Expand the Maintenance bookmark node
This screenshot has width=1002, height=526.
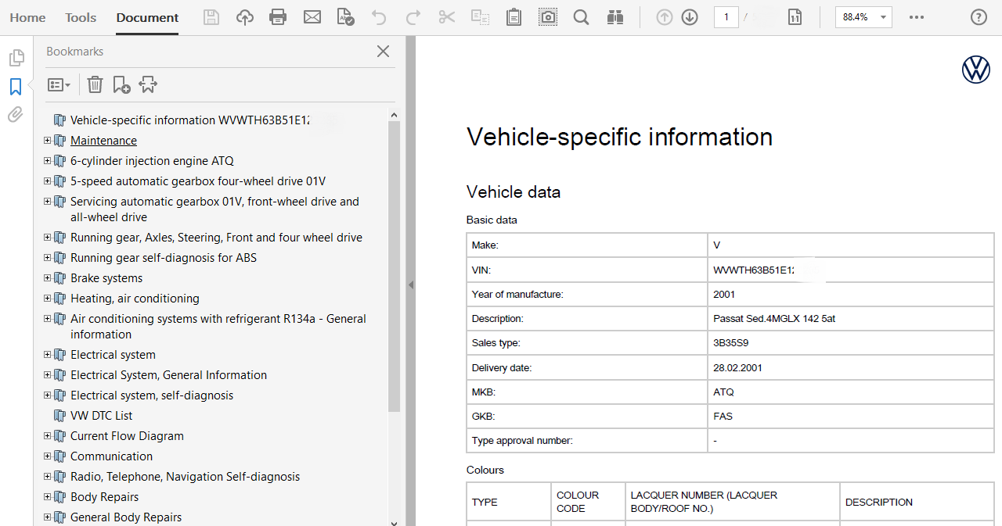point(48,141)
